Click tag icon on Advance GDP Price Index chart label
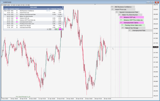Viewport: 160px width, 101px height. pyautogui.click(x=121, y=20)
